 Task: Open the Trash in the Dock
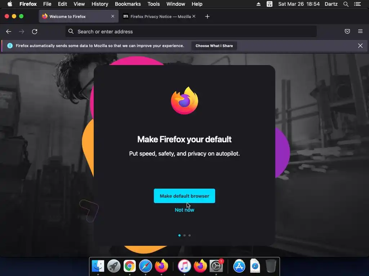(271, 266)
